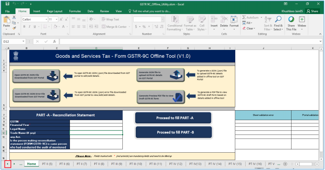The image size is (325, 170).
Task: Toggle Underline formatting
Action: pos(35,26)
